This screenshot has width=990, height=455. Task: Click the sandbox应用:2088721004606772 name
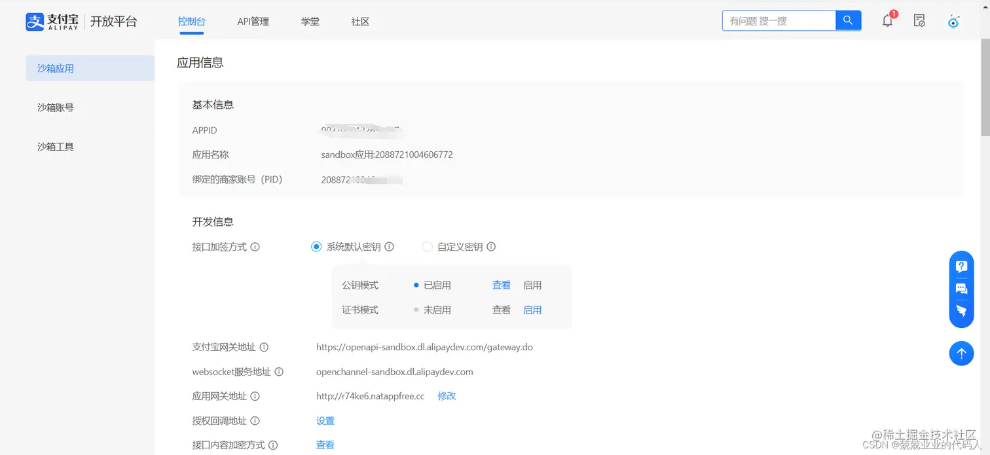387,155
